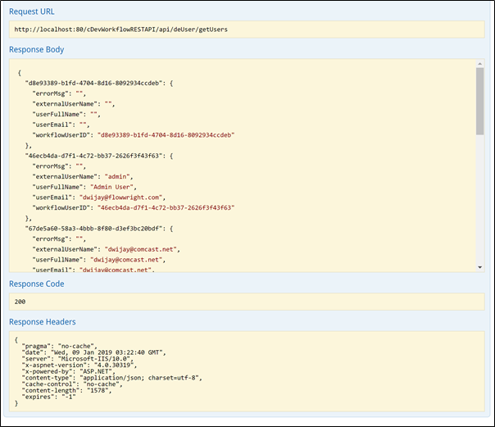
Task: Click the "cache-control" header line
Action: [72, 384]
